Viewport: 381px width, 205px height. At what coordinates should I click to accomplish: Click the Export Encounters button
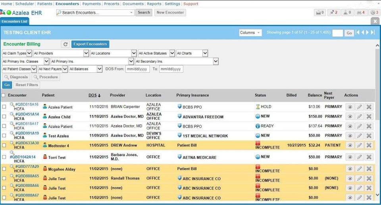(90, 44)
